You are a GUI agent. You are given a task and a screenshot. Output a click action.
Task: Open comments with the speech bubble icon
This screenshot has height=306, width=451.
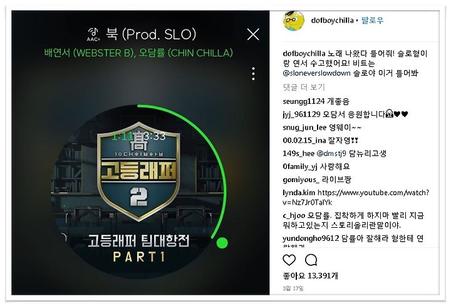[x=311, y=260]
